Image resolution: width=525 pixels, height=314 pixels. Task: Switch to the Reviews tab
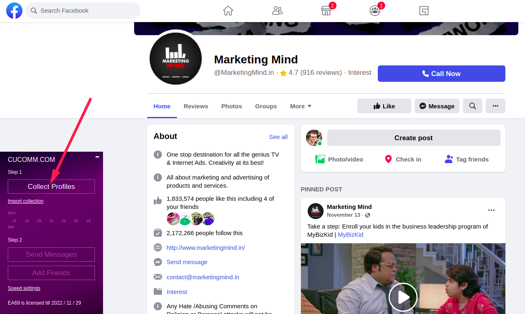click(x=196, y=106)
